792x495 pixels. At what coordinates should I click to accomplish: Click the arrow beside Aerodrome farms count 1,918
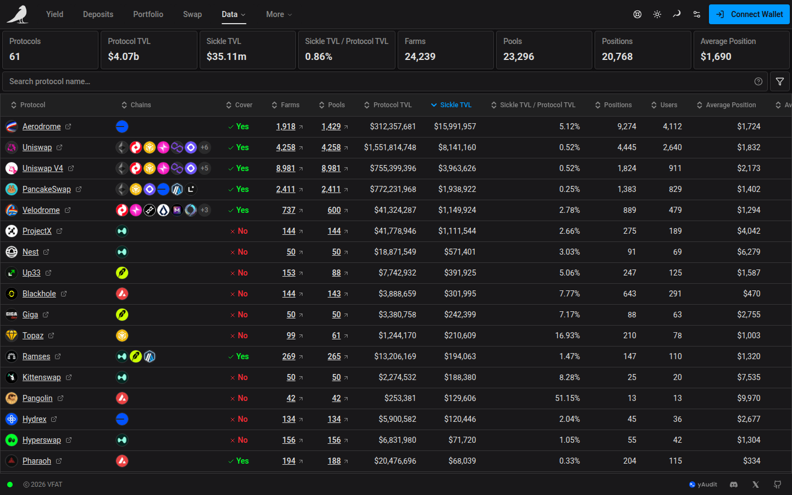tap(301, 127)
